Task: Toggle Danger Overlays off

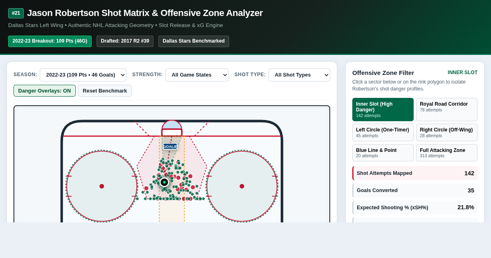Action: click(x=45, y=91)
